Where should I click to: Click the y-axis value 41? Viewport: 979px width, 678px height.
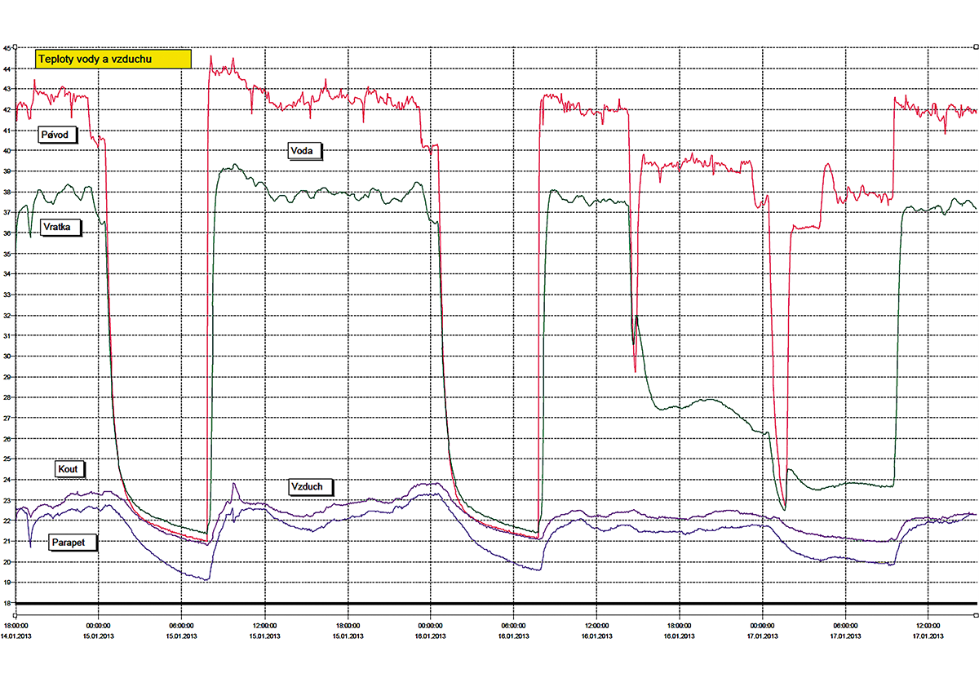point(7,131)
